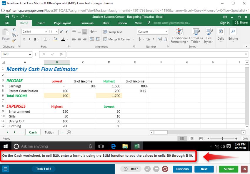Viewport: 250px width, 174px height.
Task: Toggle Top Align in Alignment group
Action: point(74,31)
